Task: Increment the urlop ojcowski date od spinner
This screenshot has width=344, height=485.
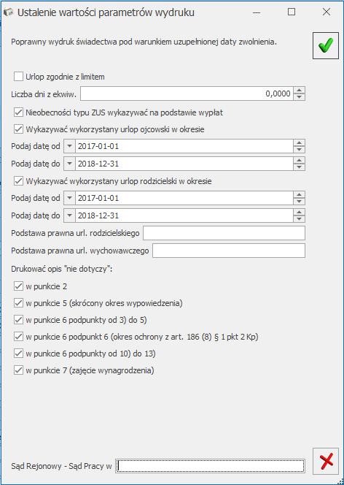Action: (x=299, y=142)
